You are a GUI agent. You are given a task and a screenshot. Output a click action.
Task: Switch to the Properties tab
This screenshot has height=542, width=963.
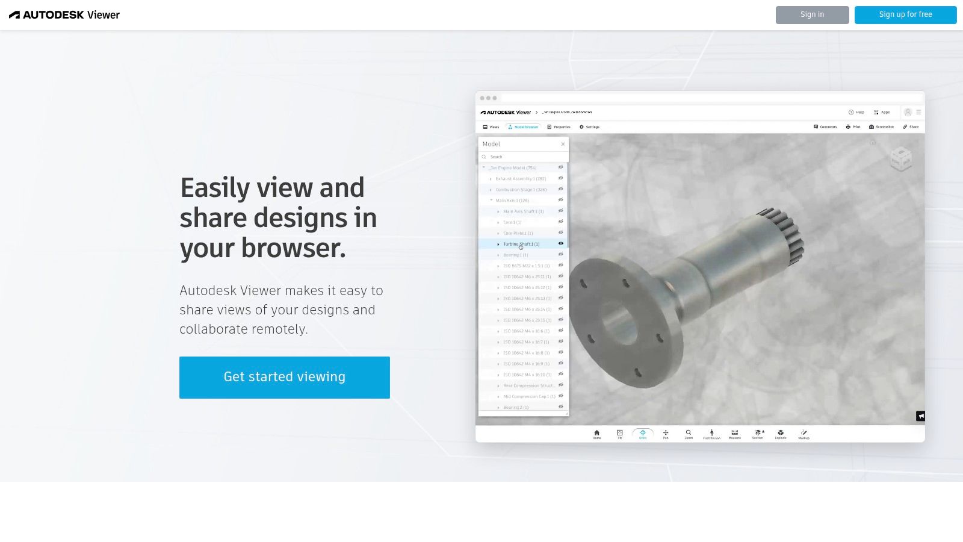pyautogui.click(x=559, y=126)
